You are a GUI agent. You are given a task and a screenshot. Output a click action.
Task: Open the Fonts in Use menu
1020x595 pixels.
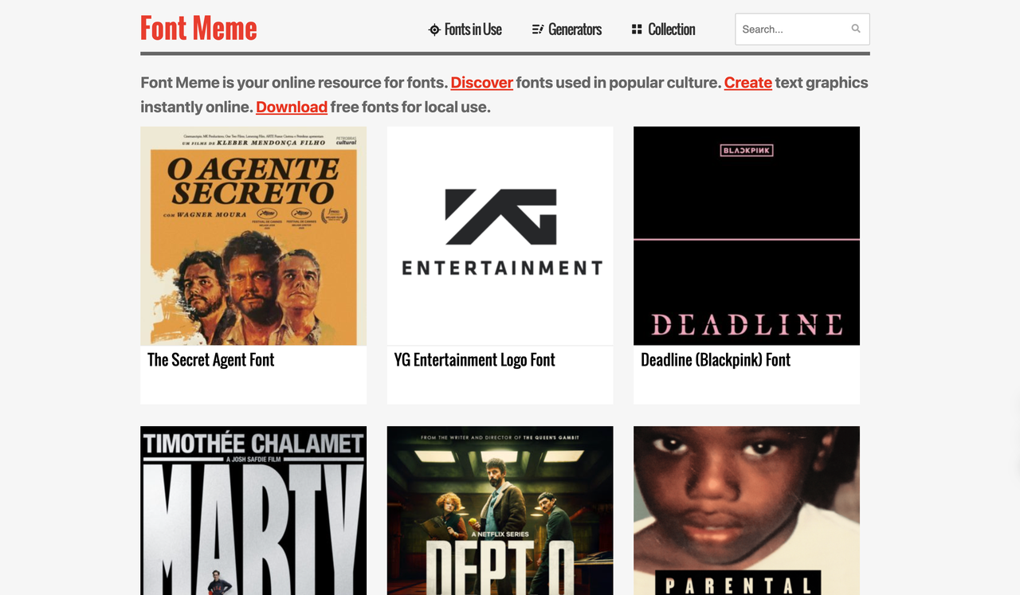tap(473, 29)
